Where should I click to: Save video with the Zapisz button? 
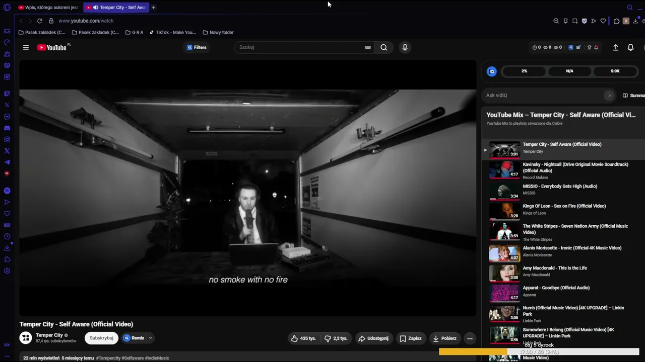tap(411, 338)
